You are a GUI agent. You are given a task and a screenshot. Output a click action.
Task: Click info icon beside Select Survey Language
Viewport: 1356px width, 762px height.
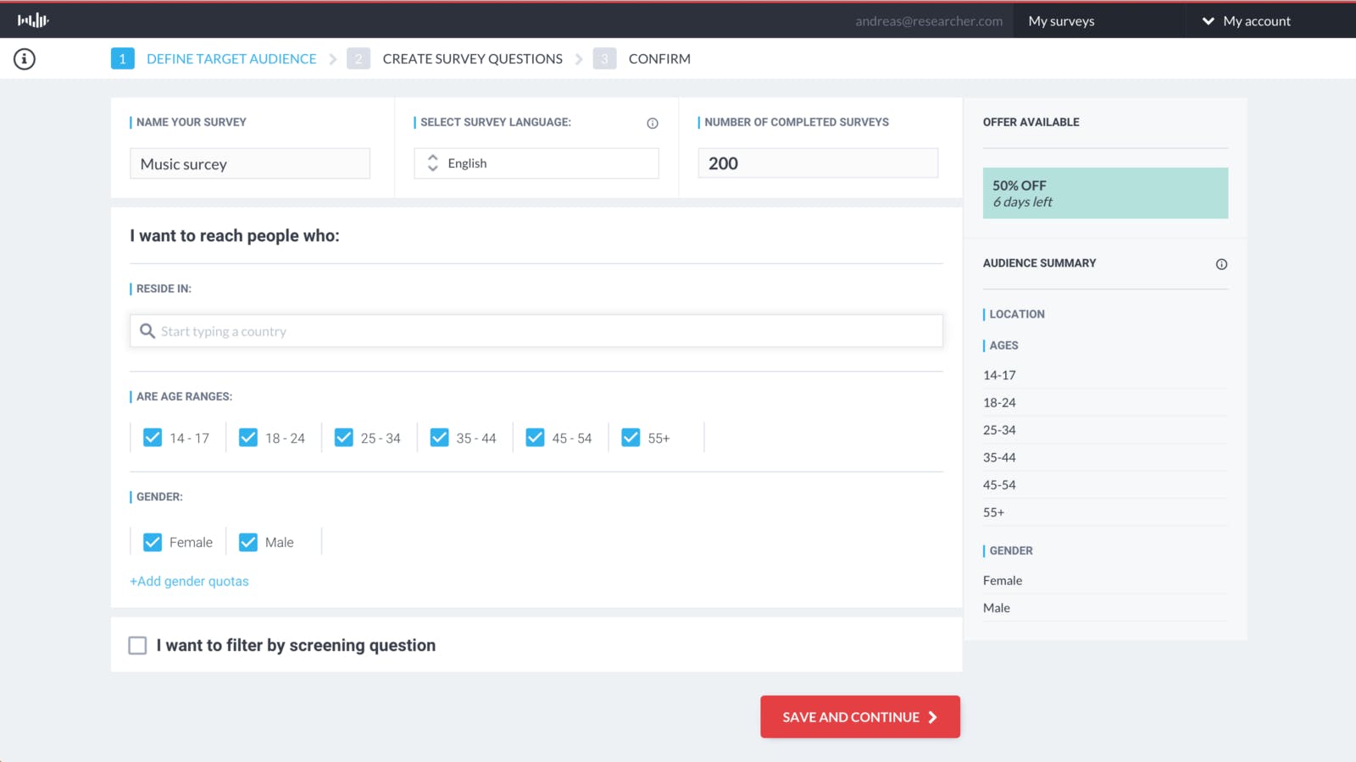click(653, 124)
